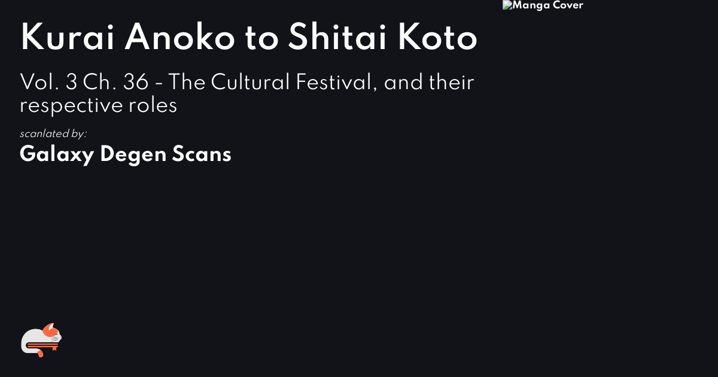This screenshot has width=718, height=377.
Task: Click the word 'Scans' in the group name
Action: (x=202, y=154)
